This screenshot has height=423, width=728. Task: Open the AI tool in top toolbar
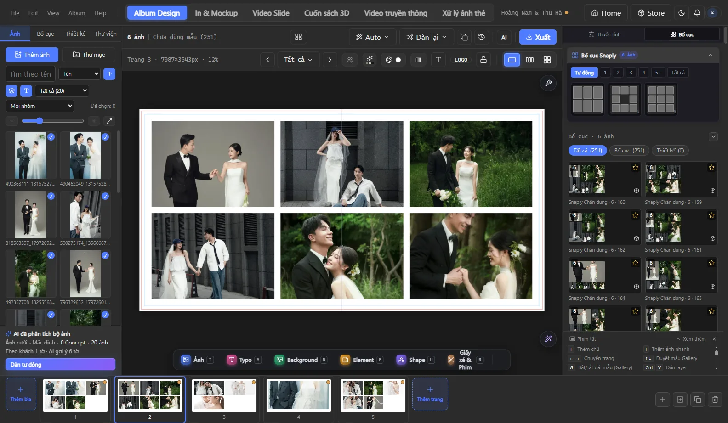[x=504, y=37]
